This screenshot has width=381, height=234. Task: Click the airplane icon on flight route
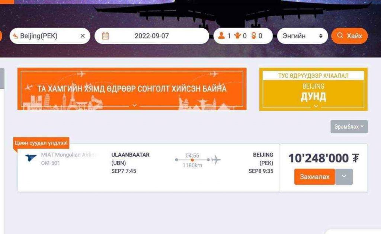[216, 160]
